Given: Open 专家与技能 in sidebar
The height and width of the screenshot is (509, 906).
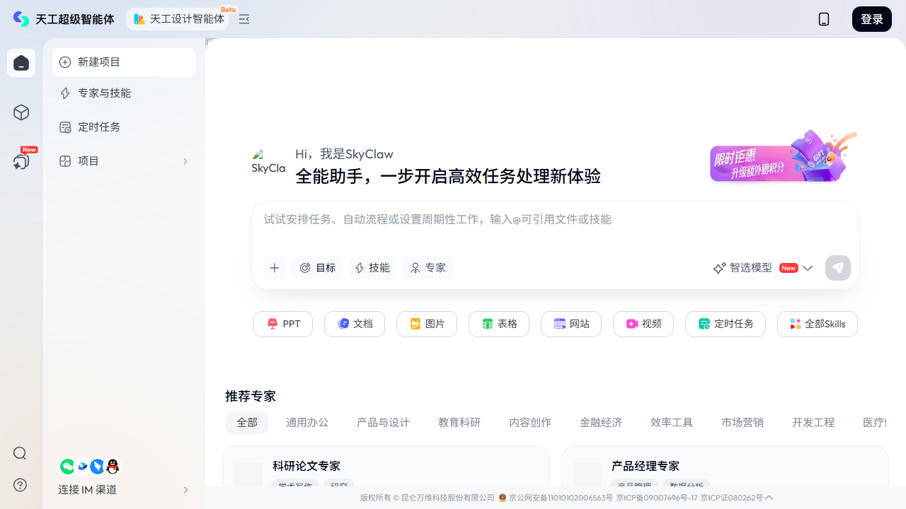Looking at the screenshot, I should coord(124,93).
